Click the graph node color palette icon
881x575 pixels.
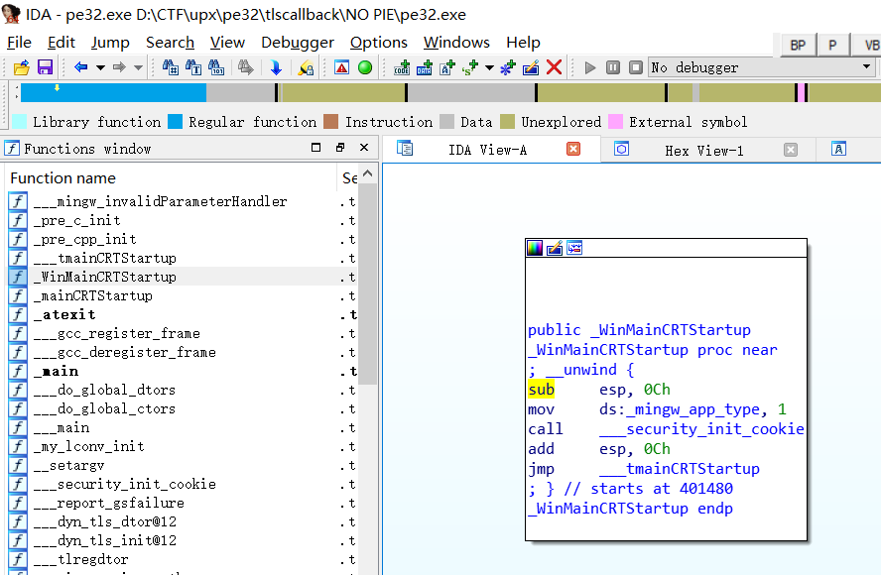pyautogui.click(x=535, y=248)
